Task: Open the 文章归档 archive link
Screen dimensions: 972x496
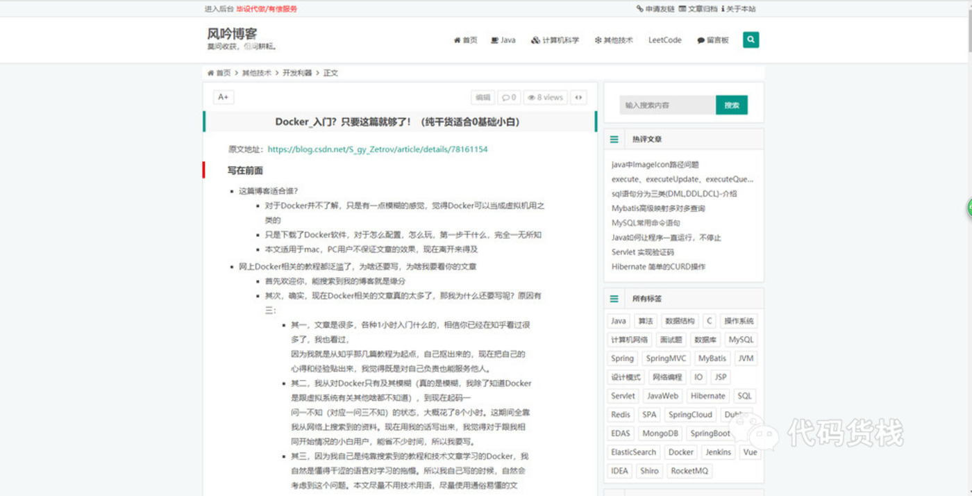Action: (x=698, y=9)
